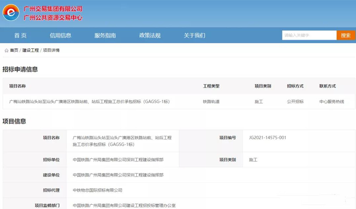Click the home icon in the breadcrumb
The image size is (356, 209).
pos(6,50)
